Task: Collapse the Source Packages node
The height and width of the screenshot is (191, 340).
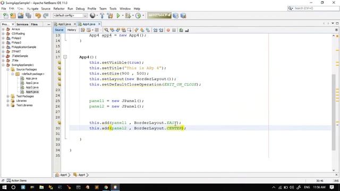Action: (x=8, y=70)
